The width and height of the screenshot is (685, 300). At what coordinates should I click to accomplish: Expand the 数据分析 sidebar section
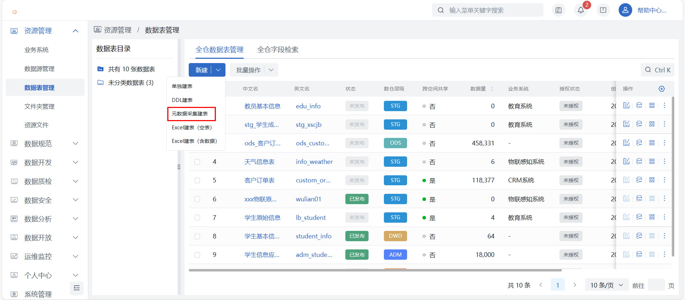click(76, 219)
